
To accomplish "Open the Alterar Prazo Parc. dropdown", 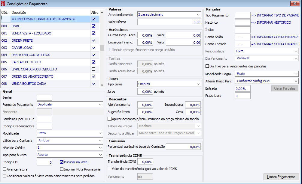I will (267, 81).
